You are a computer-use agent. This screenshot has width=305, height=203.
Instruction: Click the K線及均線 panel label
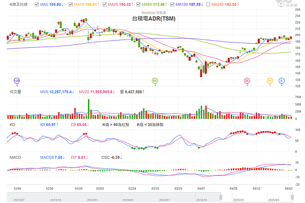pyautogui.click(x=19, y=4)
